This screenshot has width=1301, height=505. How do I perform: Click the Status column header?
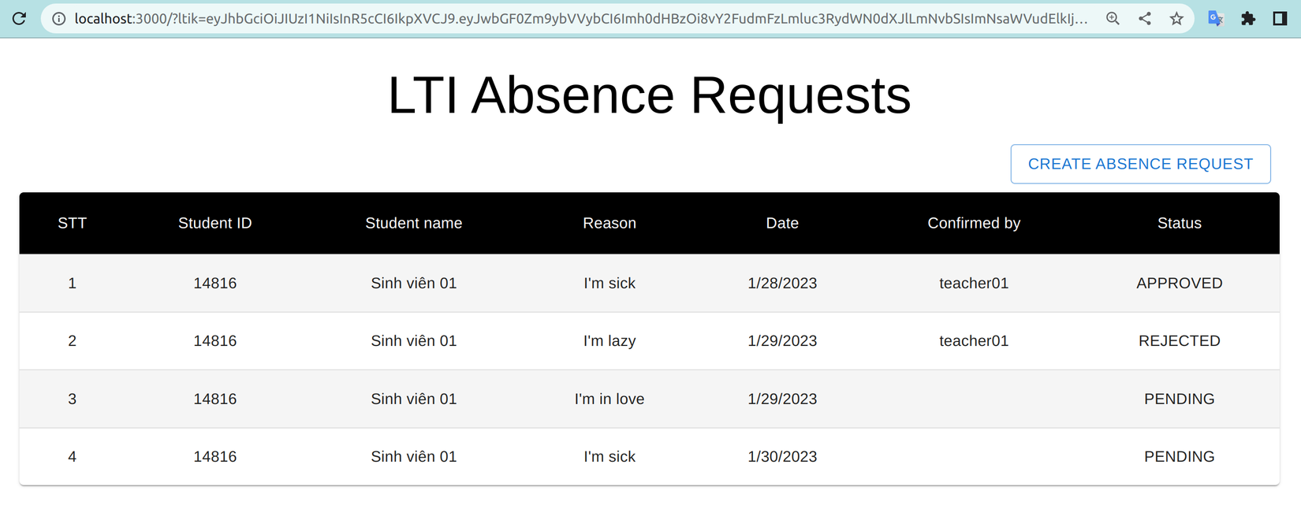click(x=1179, y=223)
